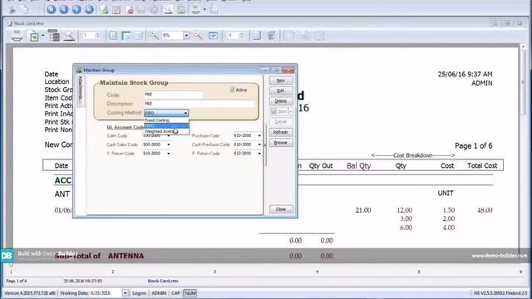Click the NUM indicator in status bar

coord(190,293)
